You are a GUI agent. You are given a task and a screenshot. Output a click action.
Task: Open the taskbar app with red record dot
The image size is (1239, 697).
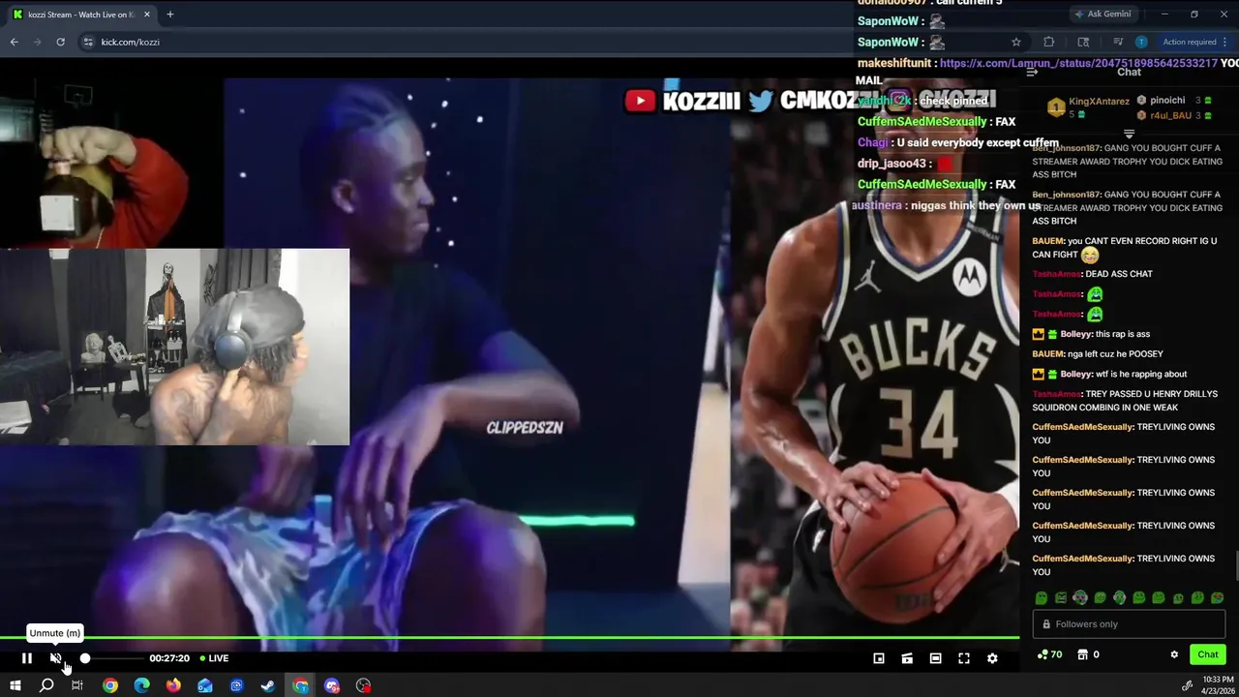point(363,685)
